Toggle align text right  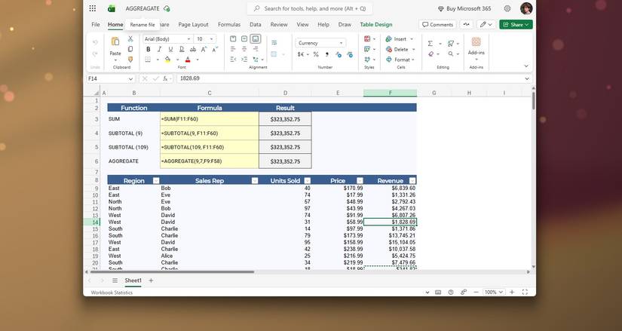point(256,49)
